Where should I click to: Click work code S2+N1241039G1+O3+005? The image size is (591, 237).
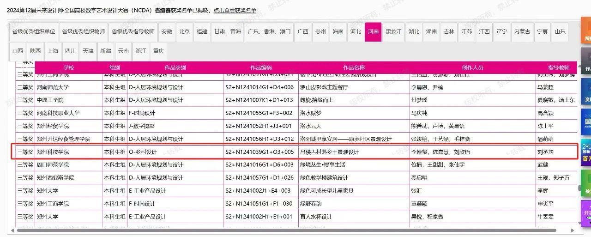click(259, 152)
